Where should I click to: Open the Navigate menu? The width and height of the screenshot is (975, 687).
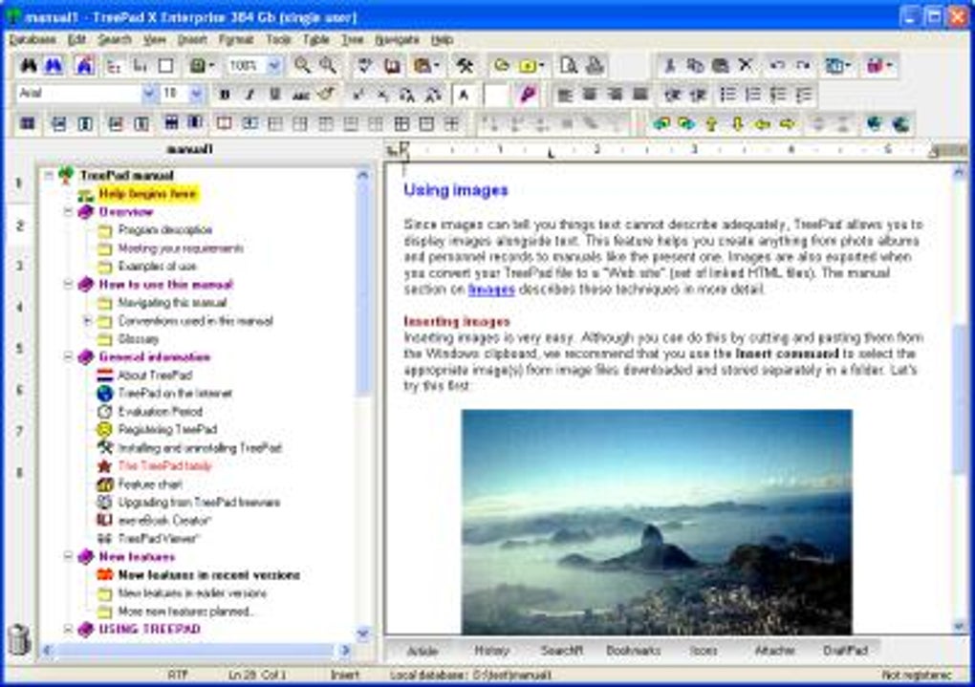(397, 40)
